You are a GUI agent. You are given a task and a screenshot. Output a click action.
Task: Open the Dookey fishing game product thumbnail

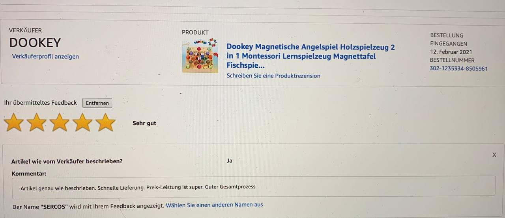point(200,55)
